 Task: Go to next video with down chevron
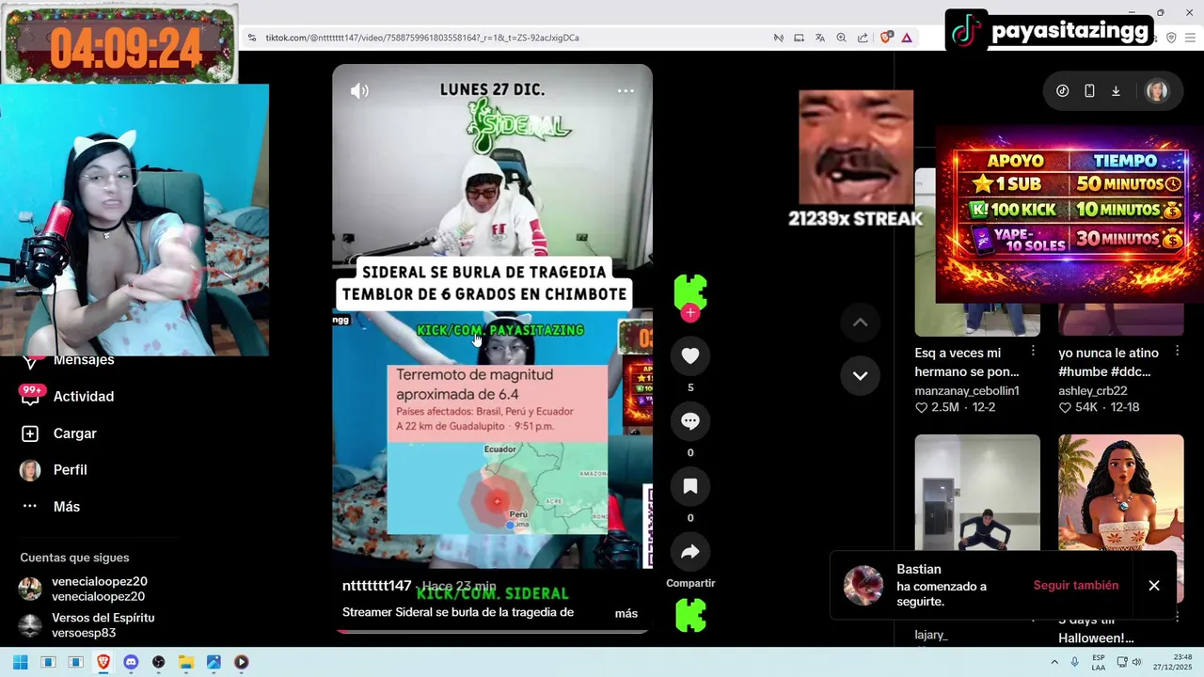(860, 375)
